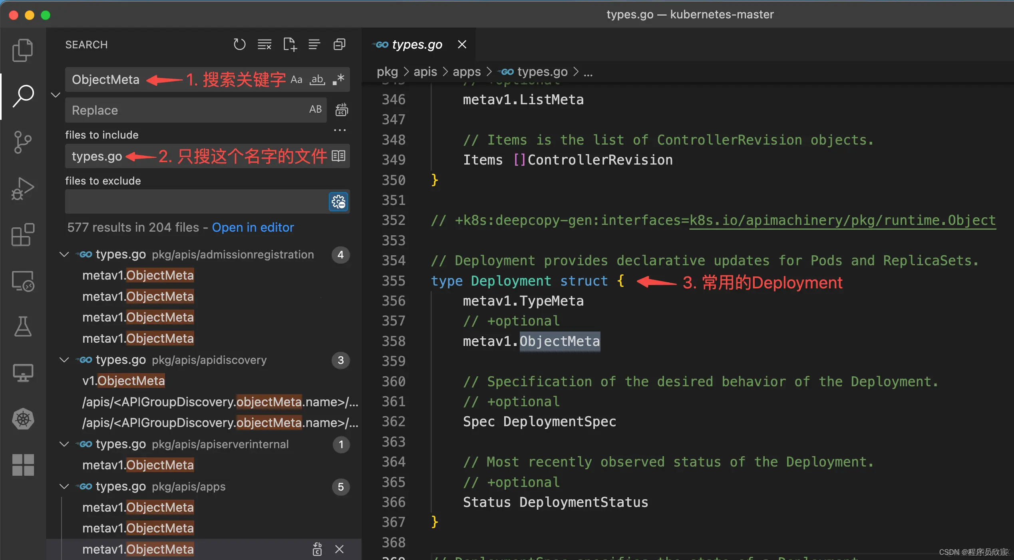Screen dimensions: 1014x560
Task: Open the Source Control view
Action: 23,142
